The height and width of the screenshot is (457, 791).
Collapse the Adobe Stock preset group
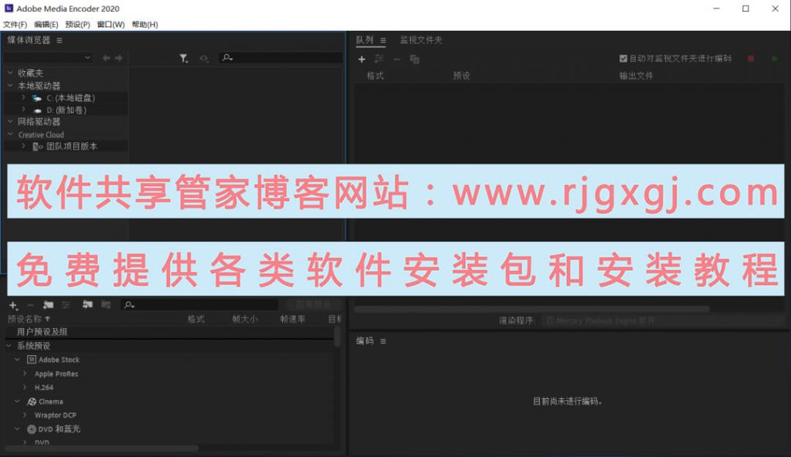coord(17,360)
